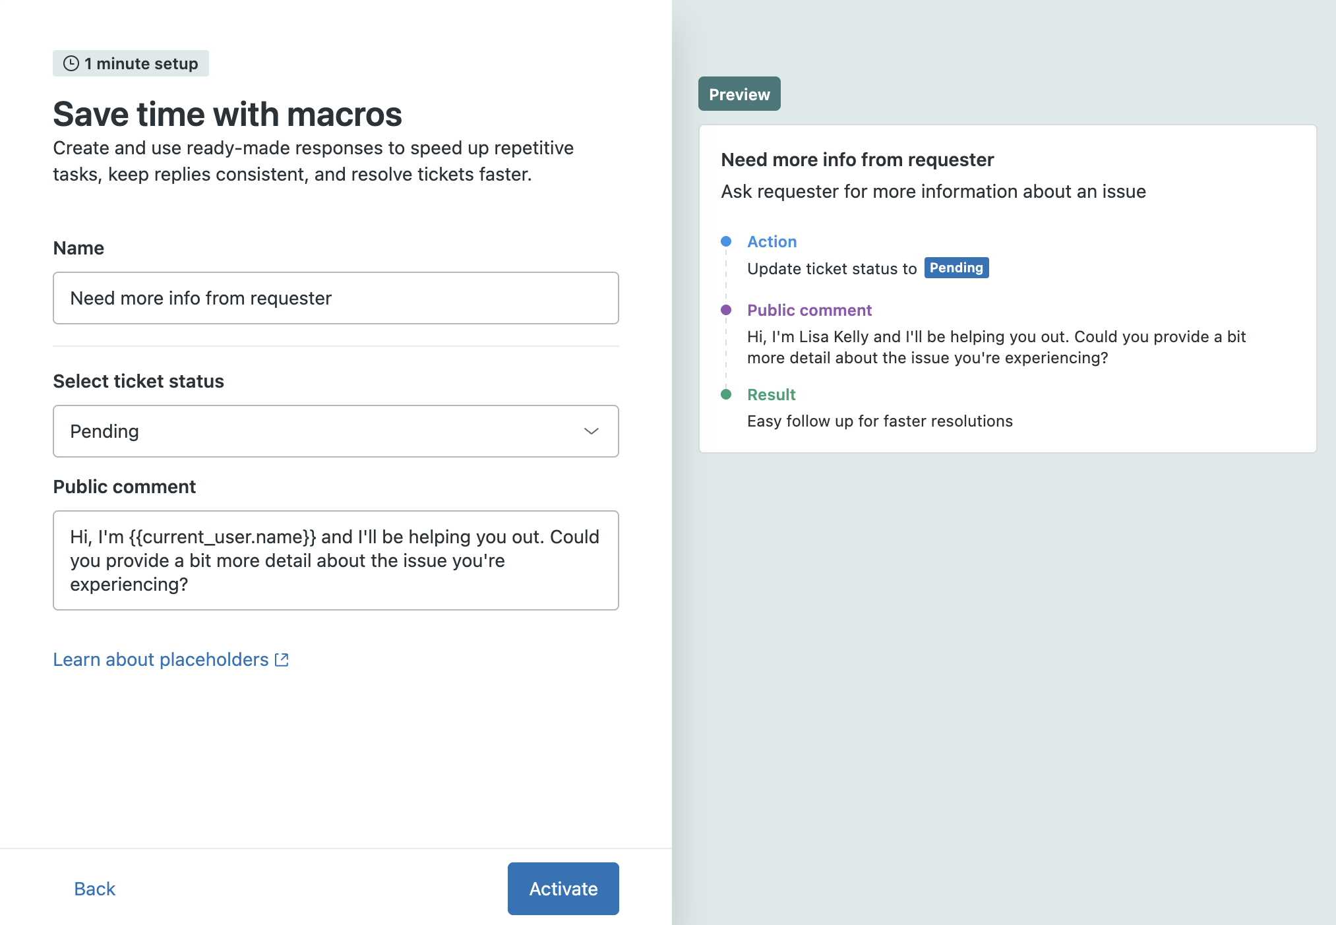
Task: Click the external link icon after placeholders
Action: pos(282,660)
